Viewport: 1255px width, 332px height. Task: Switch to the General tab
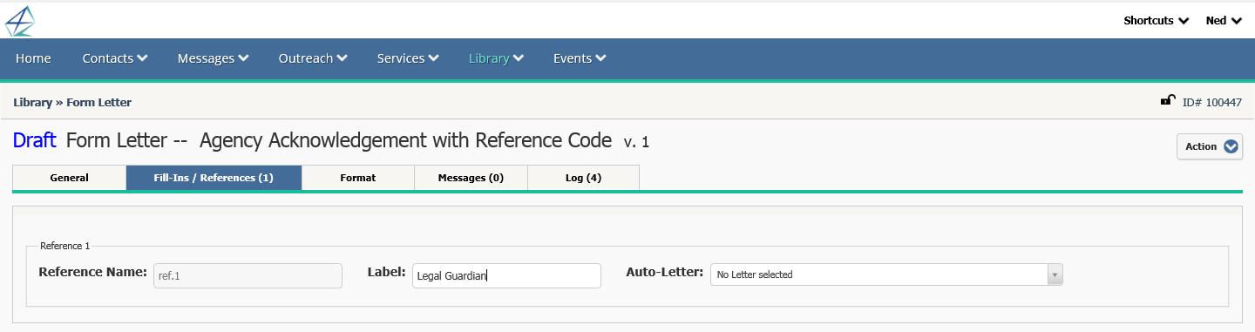point(70,178)
